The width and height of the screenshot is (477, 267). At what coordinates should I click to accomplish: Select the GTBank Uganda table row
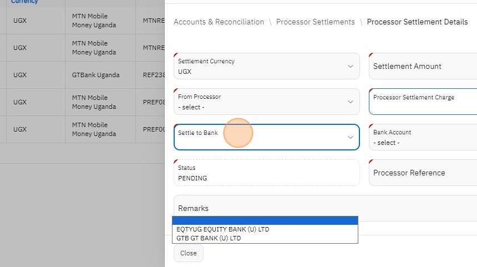pos(95,75)
